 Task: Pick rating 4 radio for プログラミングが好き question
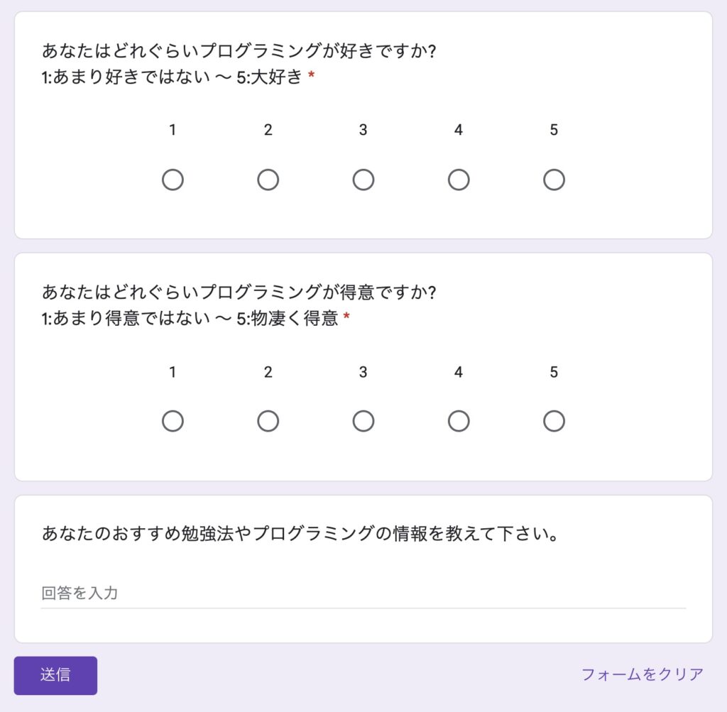coord(459,180)
